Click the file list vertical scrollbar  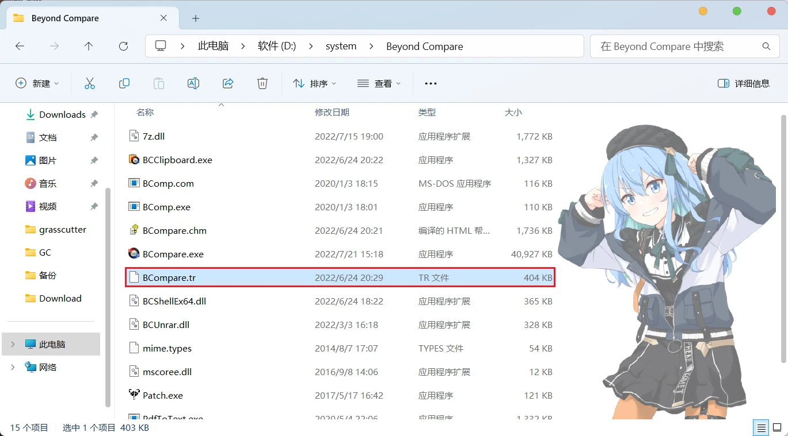click(x=783, y=238)
